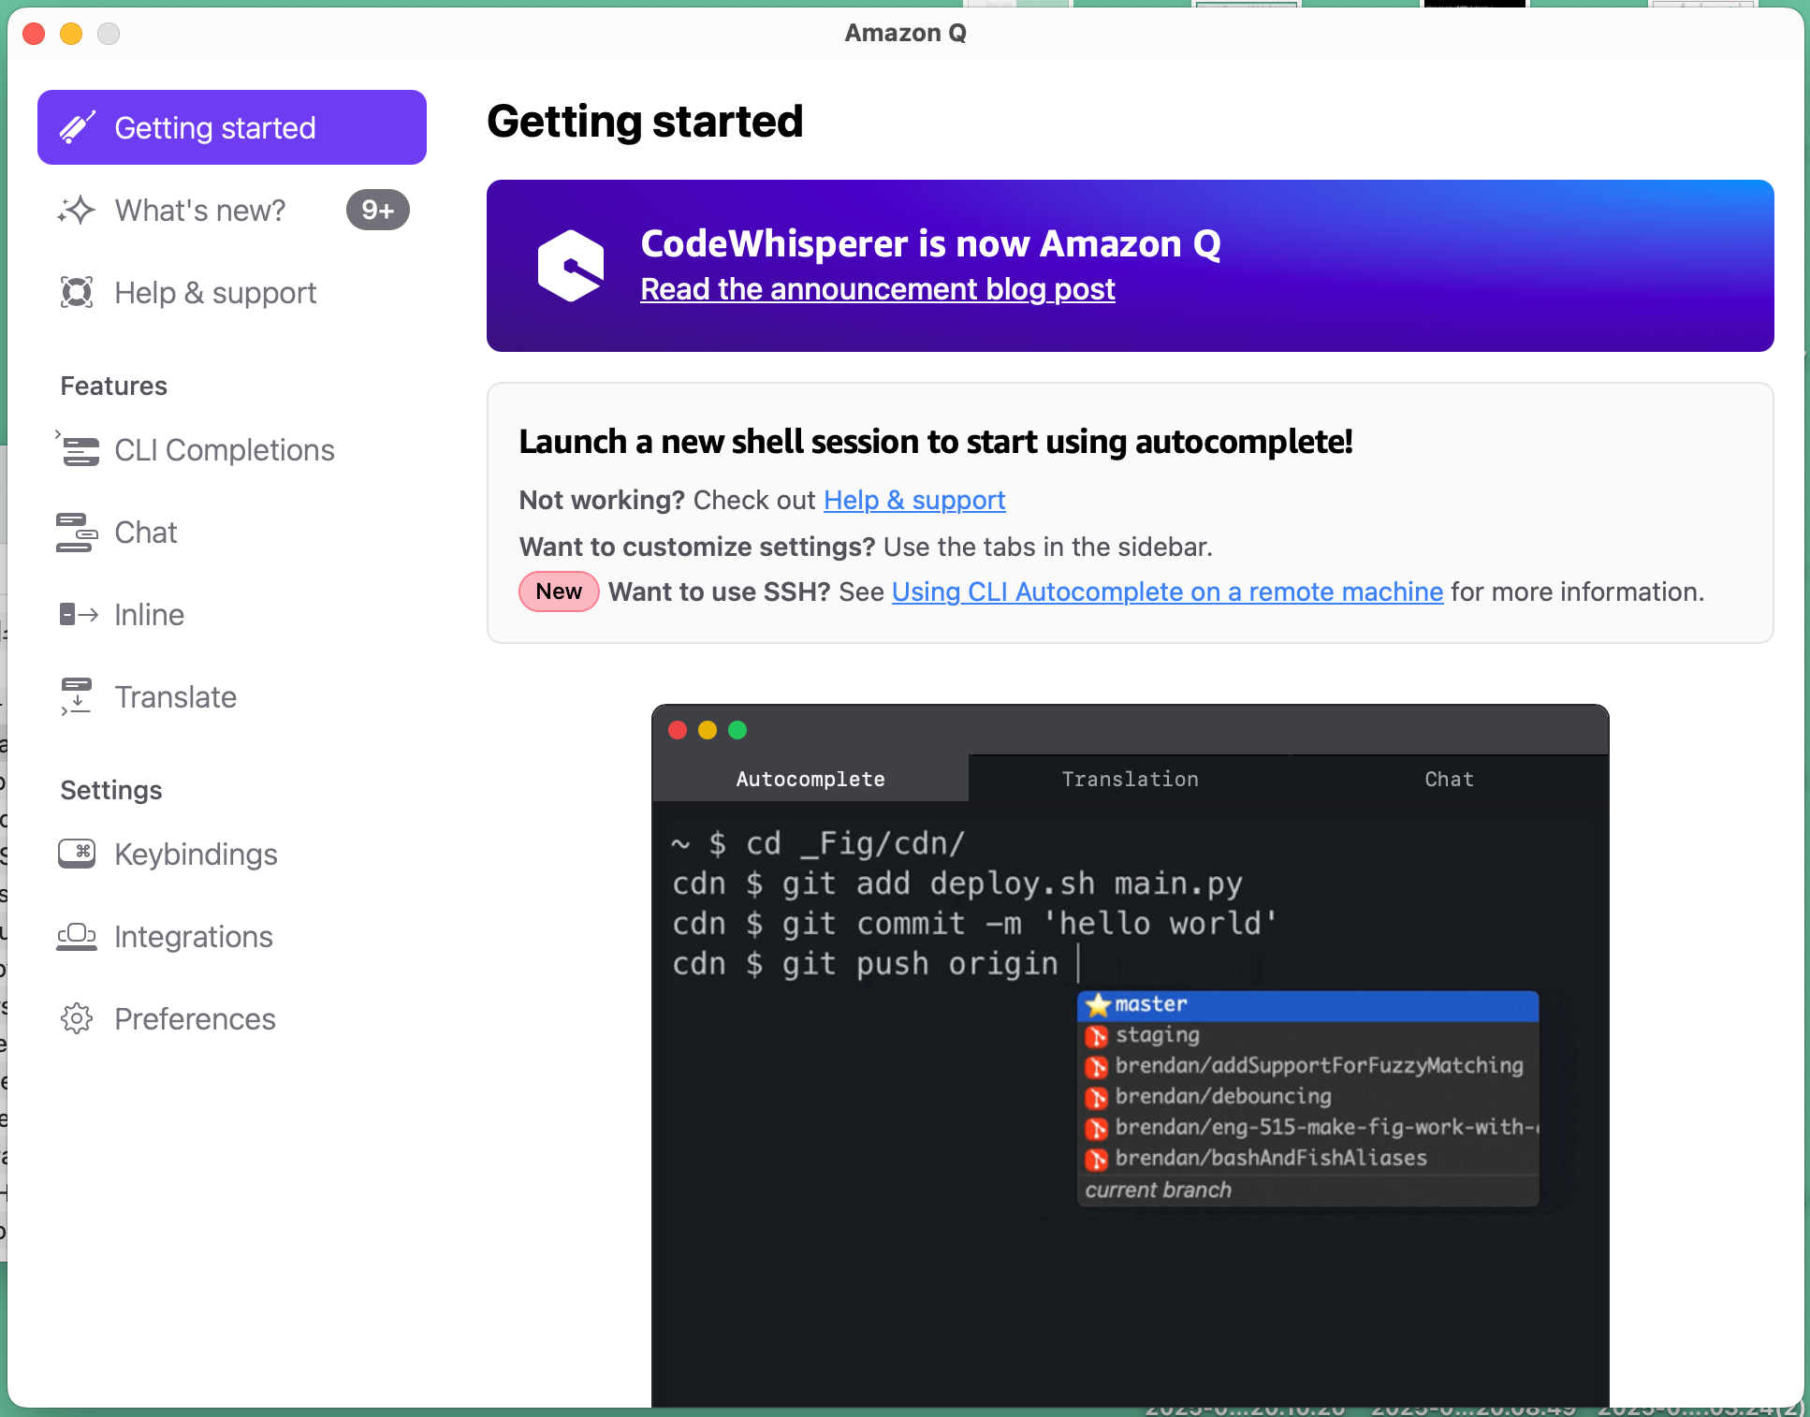The height and width of the screenshot is (1417, 1810).
Task: Click the CodeWhisperer is now Amazon Q heading
Action: point(931,243)
